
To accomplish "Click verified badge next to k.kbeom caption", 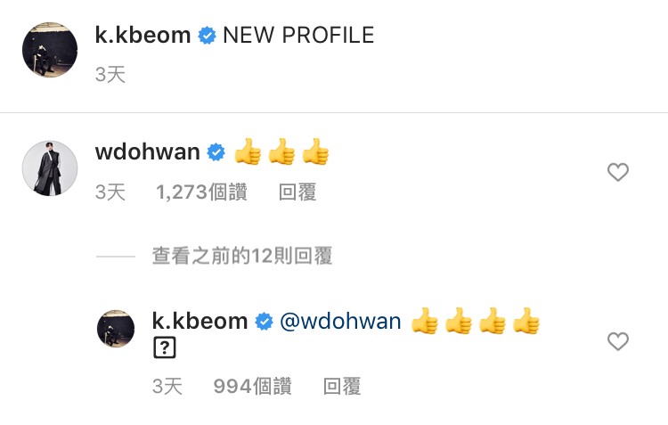I will (207, 36).
